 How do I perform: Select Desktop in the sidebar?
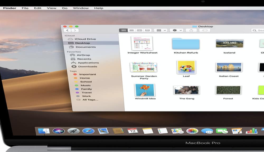pos(91,43)
